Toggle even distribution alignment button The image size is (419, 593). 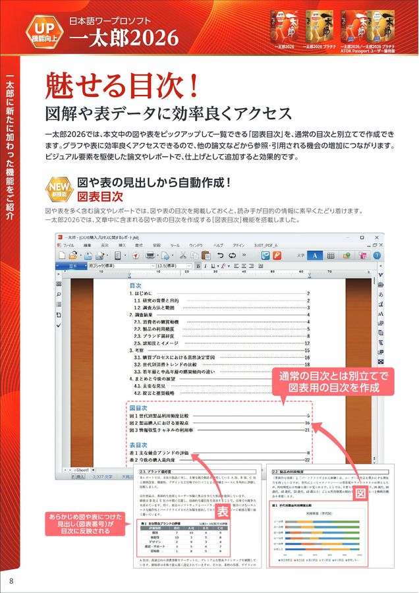tap(261, 266)
